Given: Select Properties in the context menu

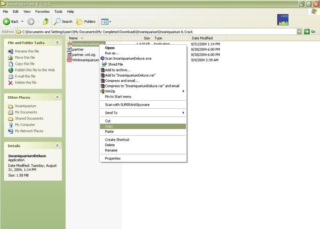Looking at the screenshot, I should tap(112, 159).
